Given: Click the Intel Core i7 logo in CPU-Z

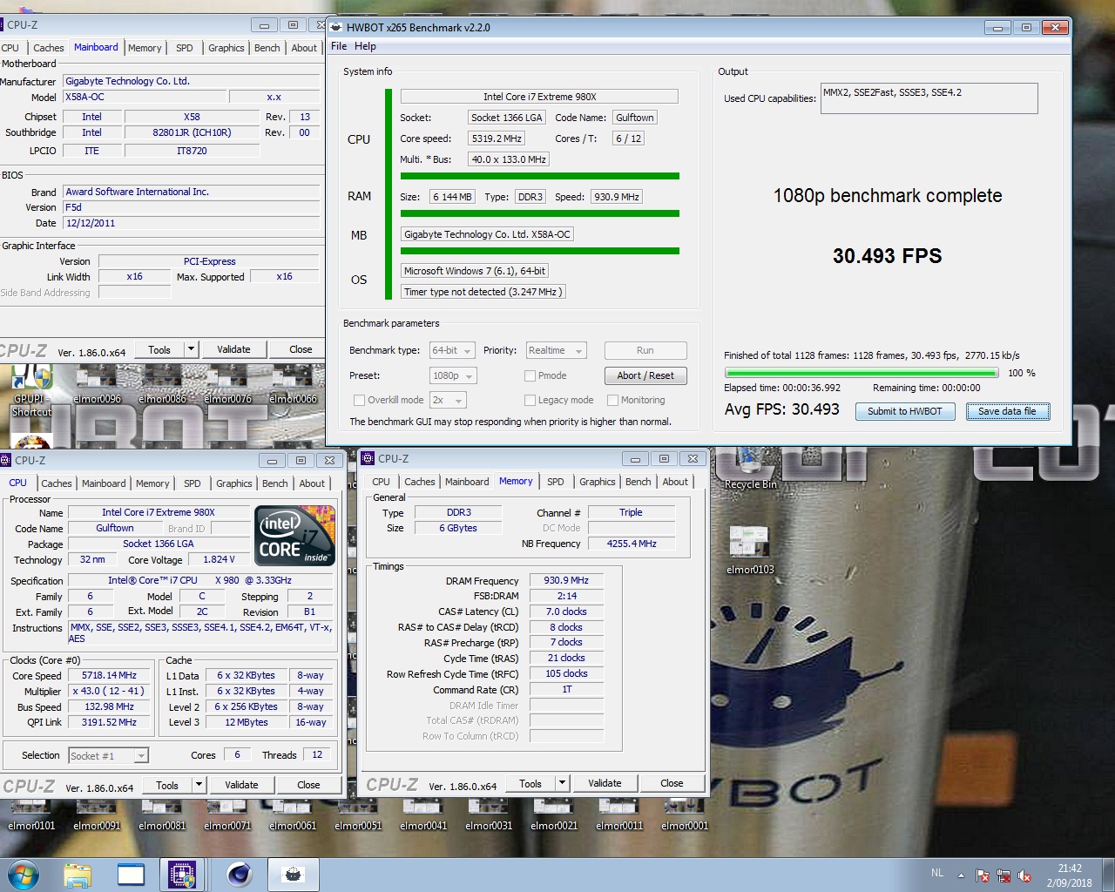Looking at the screenshot, I should [x=295, y=536].
